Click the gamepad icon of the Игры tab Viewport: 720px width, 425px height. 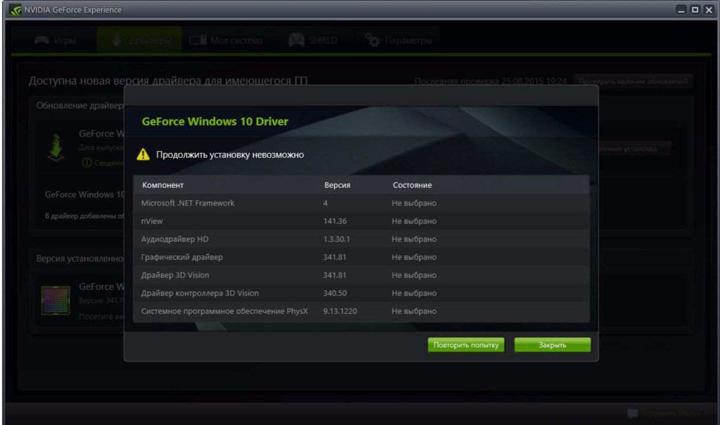41,40
